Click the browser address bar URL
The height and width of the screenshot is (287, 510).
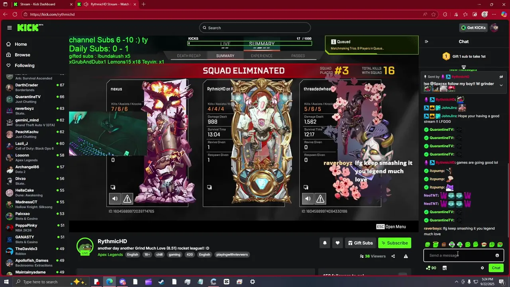point(52,14)
